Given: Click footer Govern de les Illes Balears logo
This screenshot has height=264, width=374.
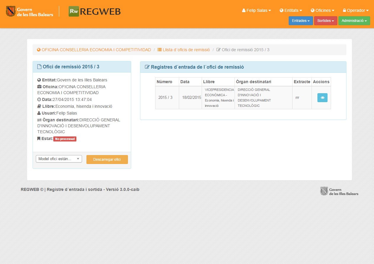Looking at the screenshot, I should (339, 191).
